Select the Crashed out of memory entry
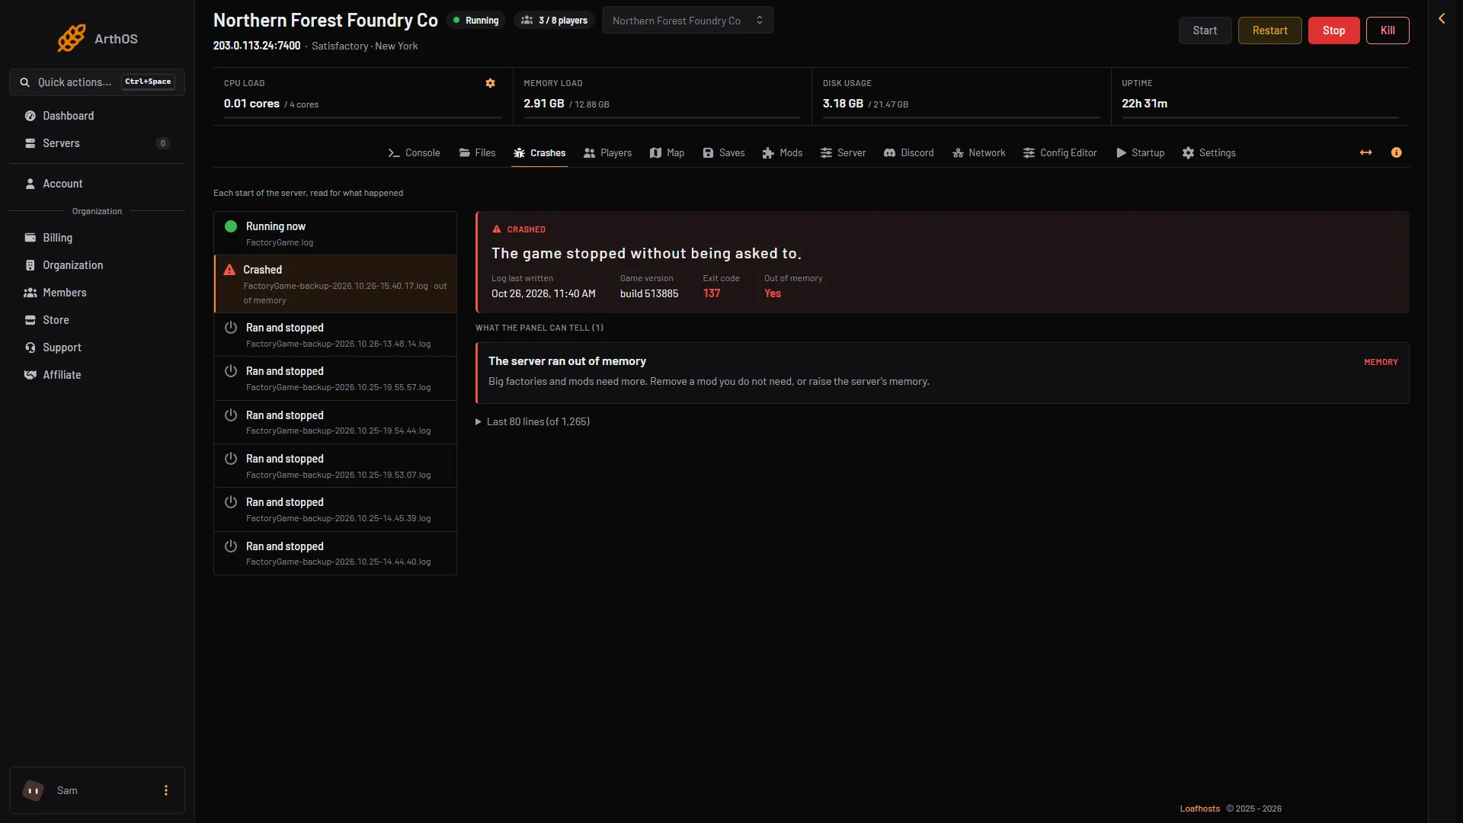This screenshot has width=1463, height=823. [335, 284]
